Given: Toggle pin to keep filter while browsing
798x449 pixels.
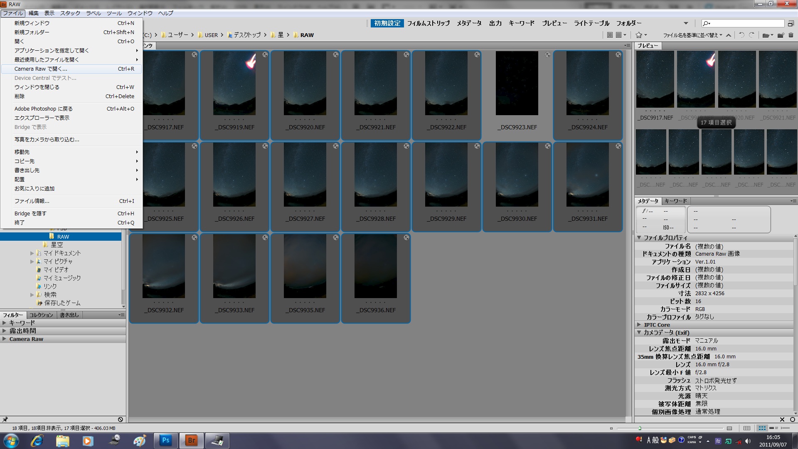Looking at the screenshot, I should [5, 419].
